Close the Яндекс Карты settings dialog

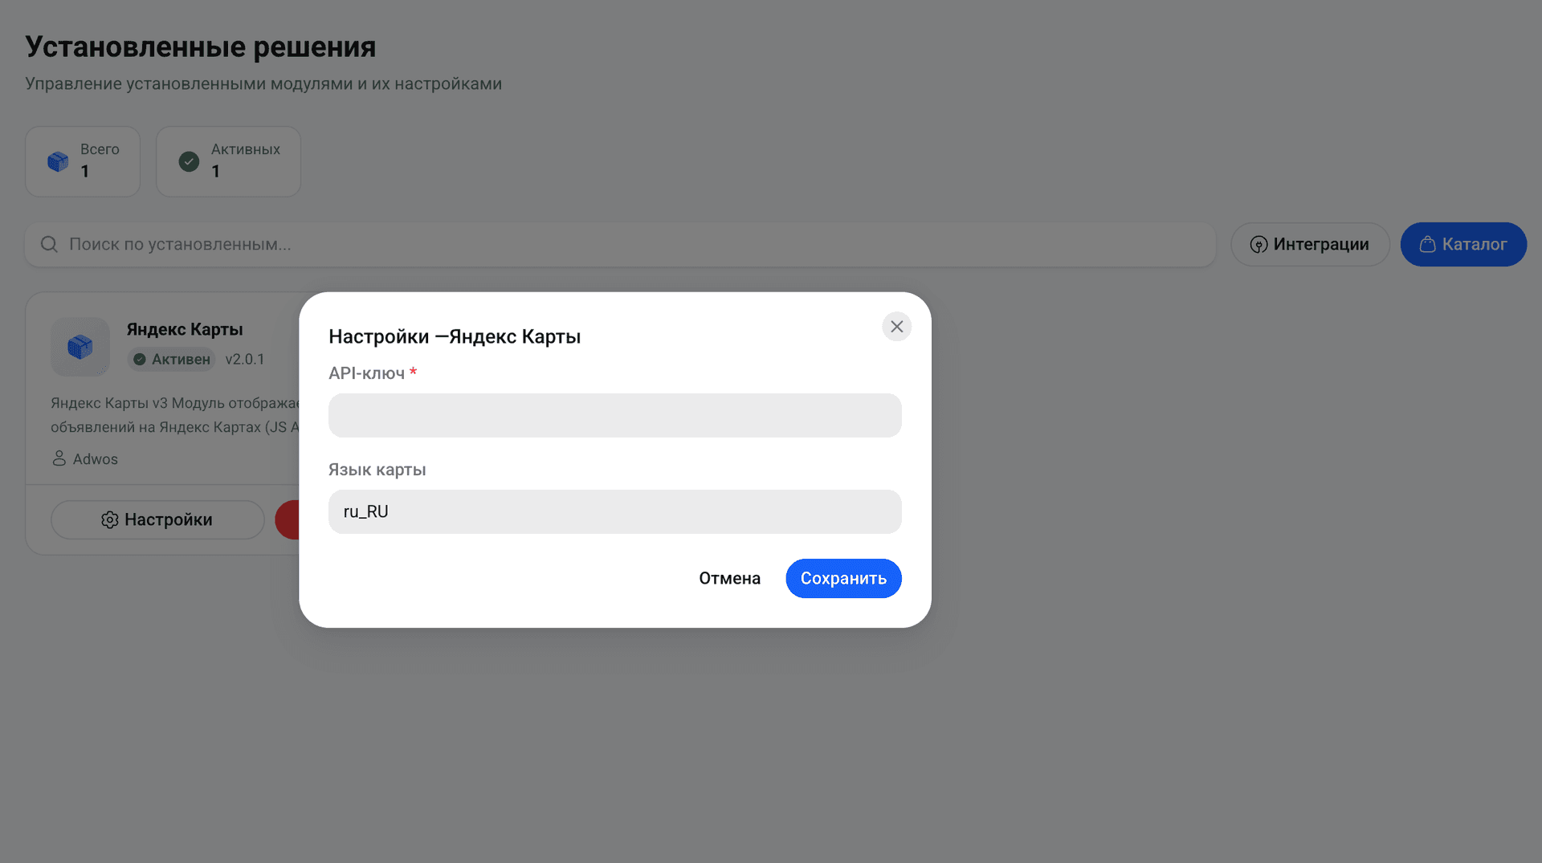[x=896, y=327]
